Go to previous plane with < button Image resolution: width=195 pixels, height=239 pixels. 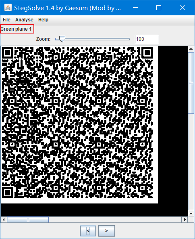pos(88,231)
